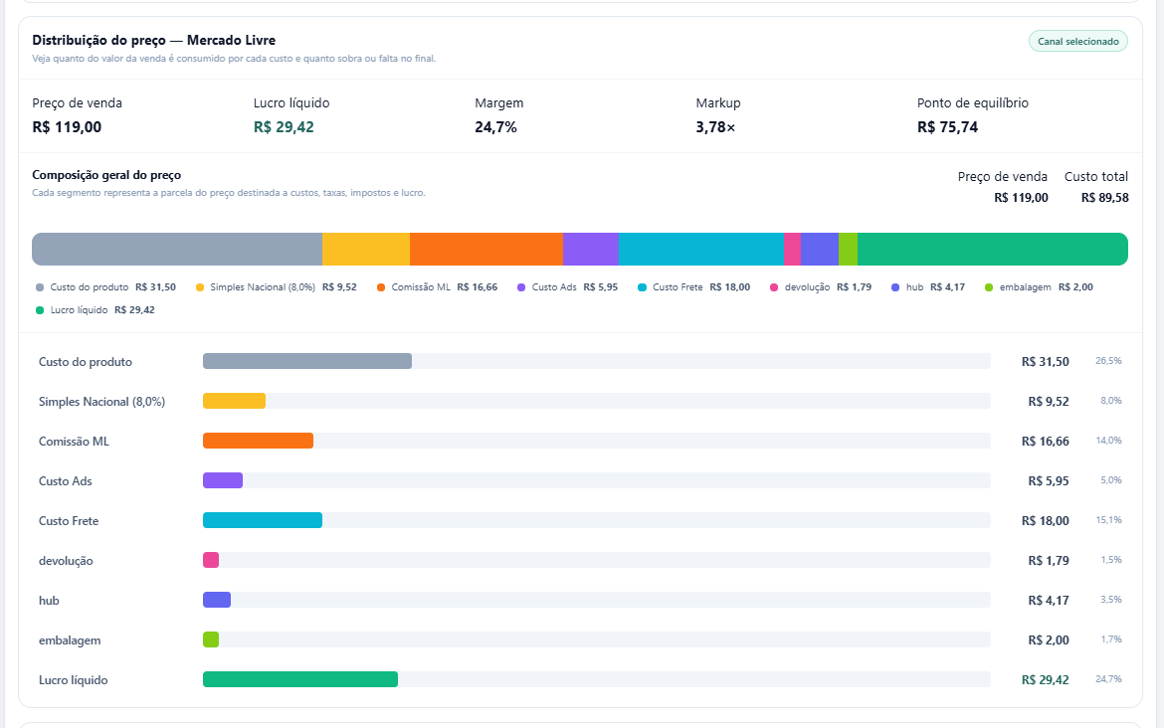Viewport: 1164px width, 728px height.
Task: Click the purple Custo Ads segment in stacked bar
Action: tap(591, 250)
